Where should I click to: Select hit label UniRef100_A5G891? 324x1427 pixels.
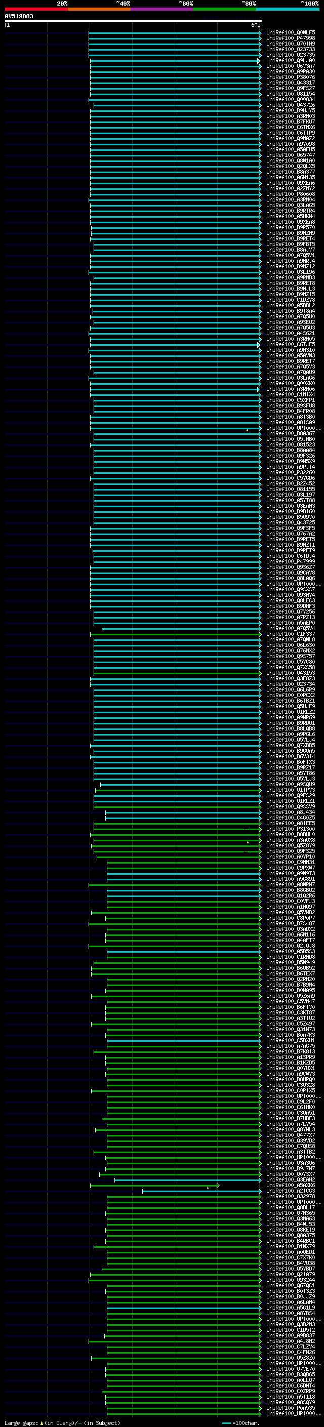coord(291,879)
